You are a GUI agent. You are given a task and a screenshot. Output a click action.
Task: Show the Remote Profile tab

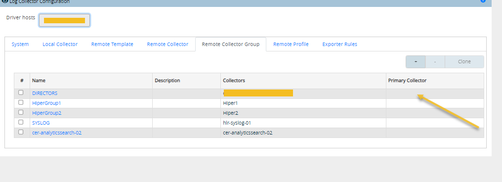(291, 44)
